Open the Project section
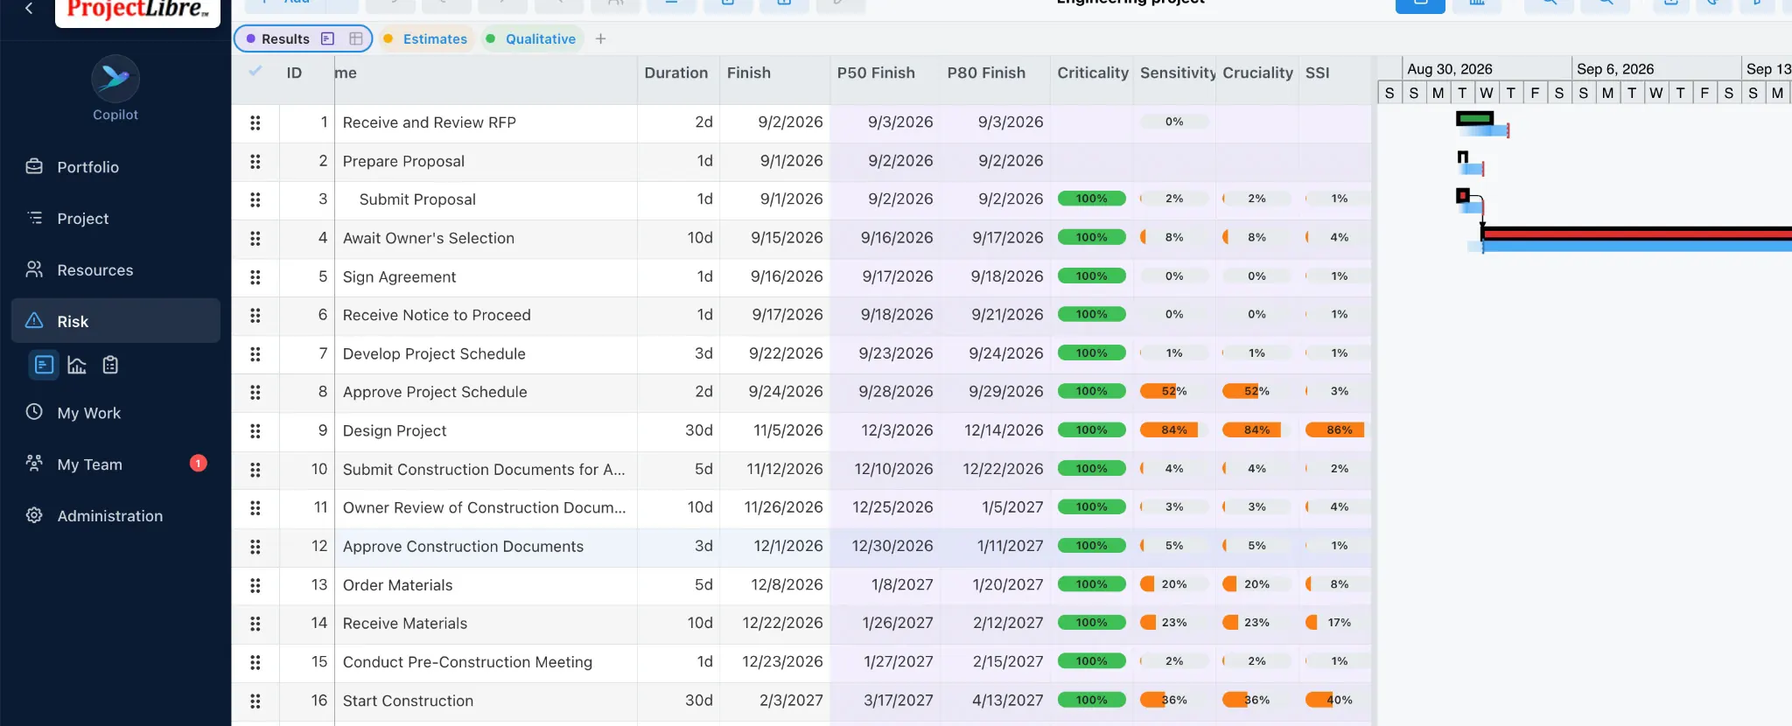1792x726 pixels. point(115,219)
